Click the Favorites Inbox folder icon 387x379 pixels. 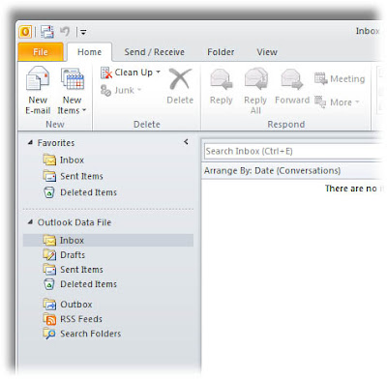(x=49, y=160)
